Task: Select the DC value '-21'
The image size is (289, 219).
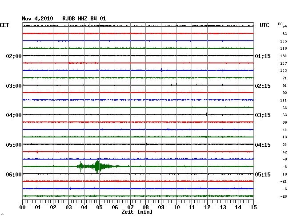Action: pyautogui.click(x=284, y=181)
